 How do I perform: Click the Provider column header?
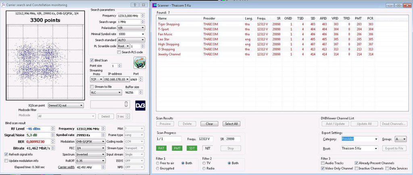coord(210,18)
